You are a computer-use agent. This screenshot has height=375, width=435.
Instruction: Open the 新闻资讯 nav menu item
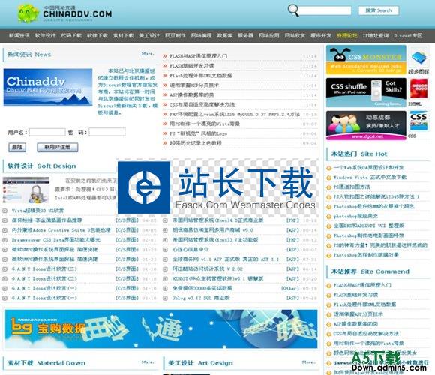19,35
